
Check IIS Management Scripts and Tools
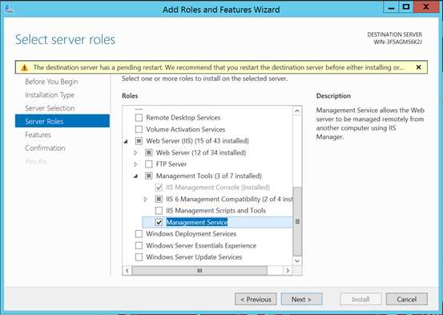(x=159, y=211)
